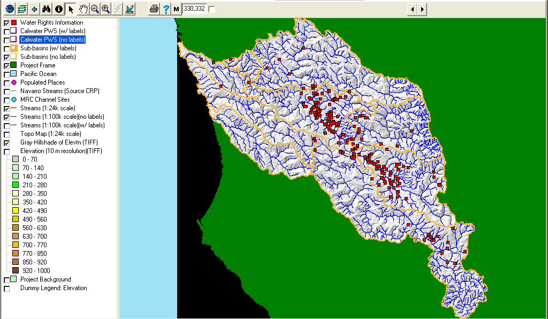Click the '850 - 920' legend text
Screen dimensions: 548x319
(x=35, y=262)
